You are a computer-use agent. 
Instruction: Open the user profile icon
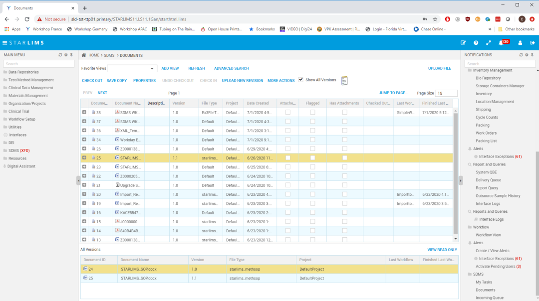coord(520,43)
